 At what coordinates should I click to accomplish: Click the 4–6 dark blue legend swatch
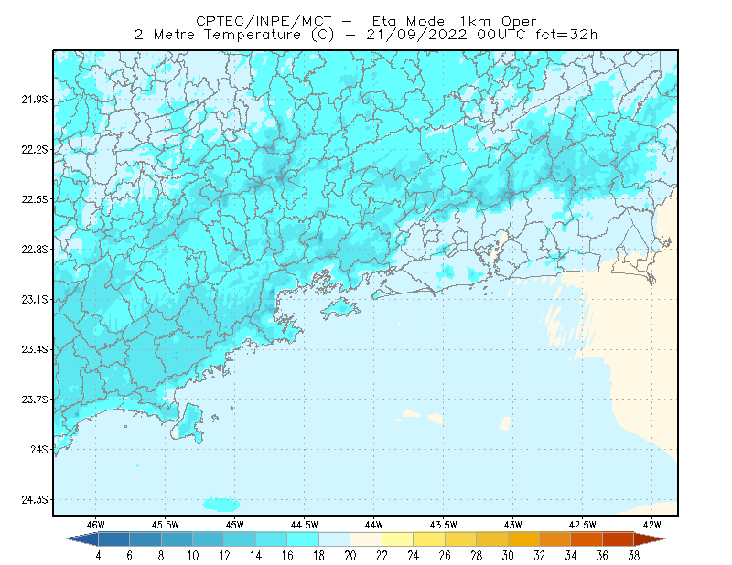(113, 538)
